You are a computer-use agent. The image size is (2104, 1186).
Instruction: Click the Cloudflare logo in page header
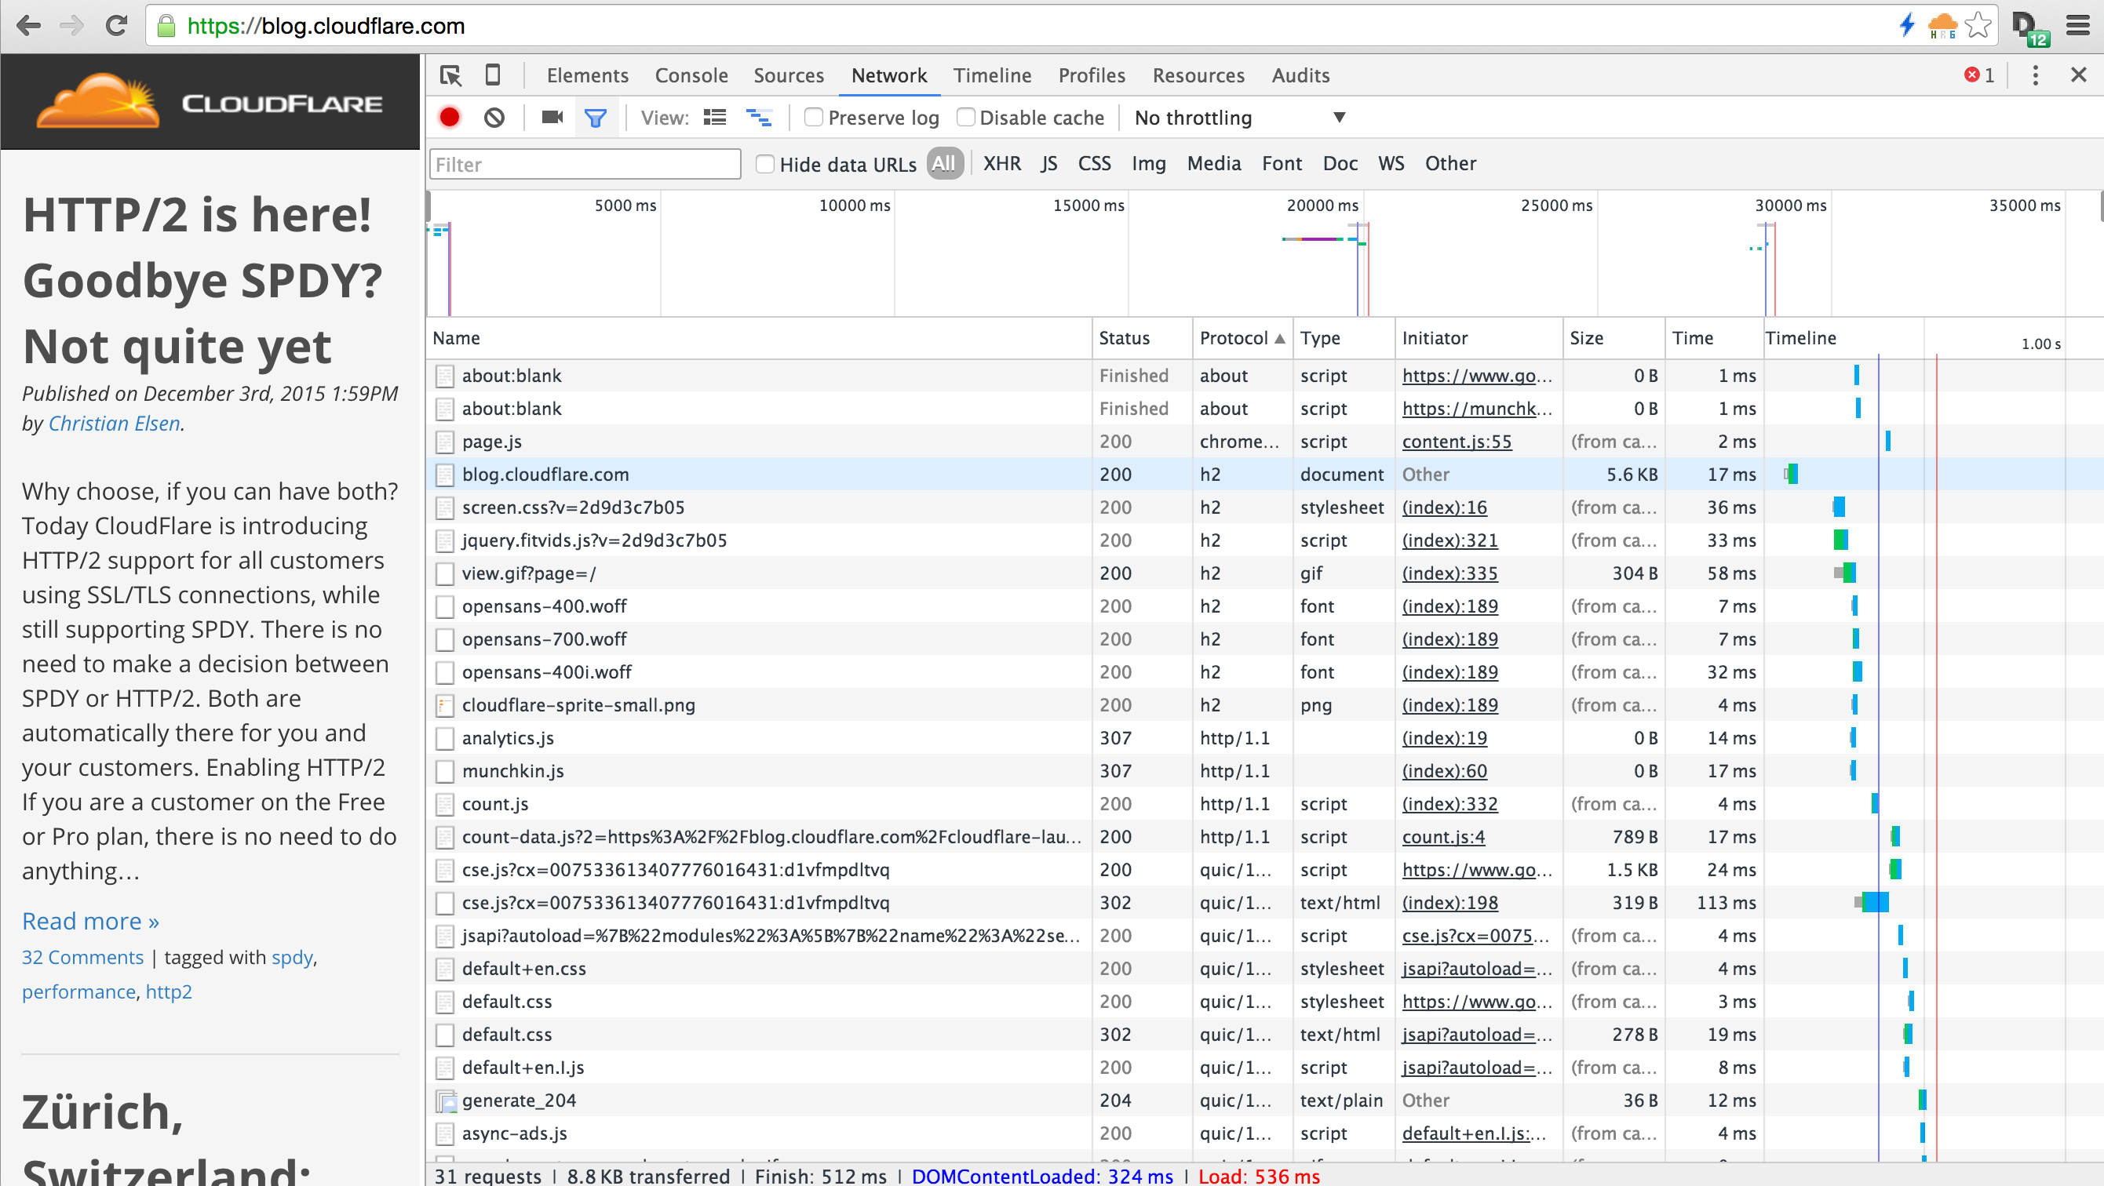[210, 102]
